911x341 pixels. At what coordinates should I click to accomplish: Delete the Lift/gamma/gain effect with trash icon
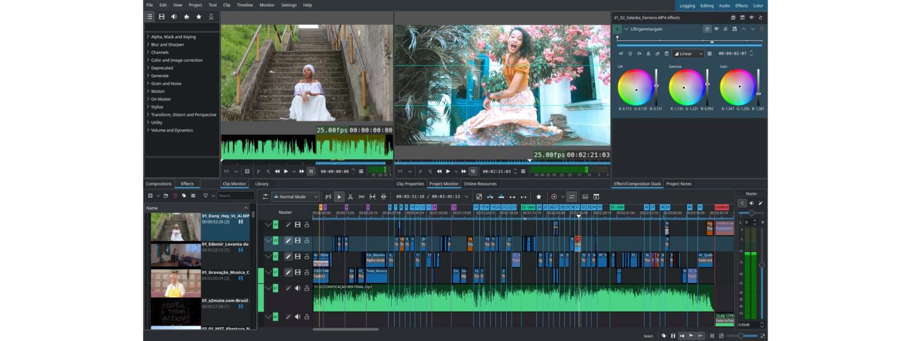pyautogui.click(x=762, y=29)
